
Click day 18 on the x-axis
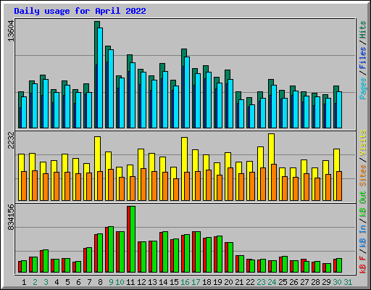click(x=207, y=282)
